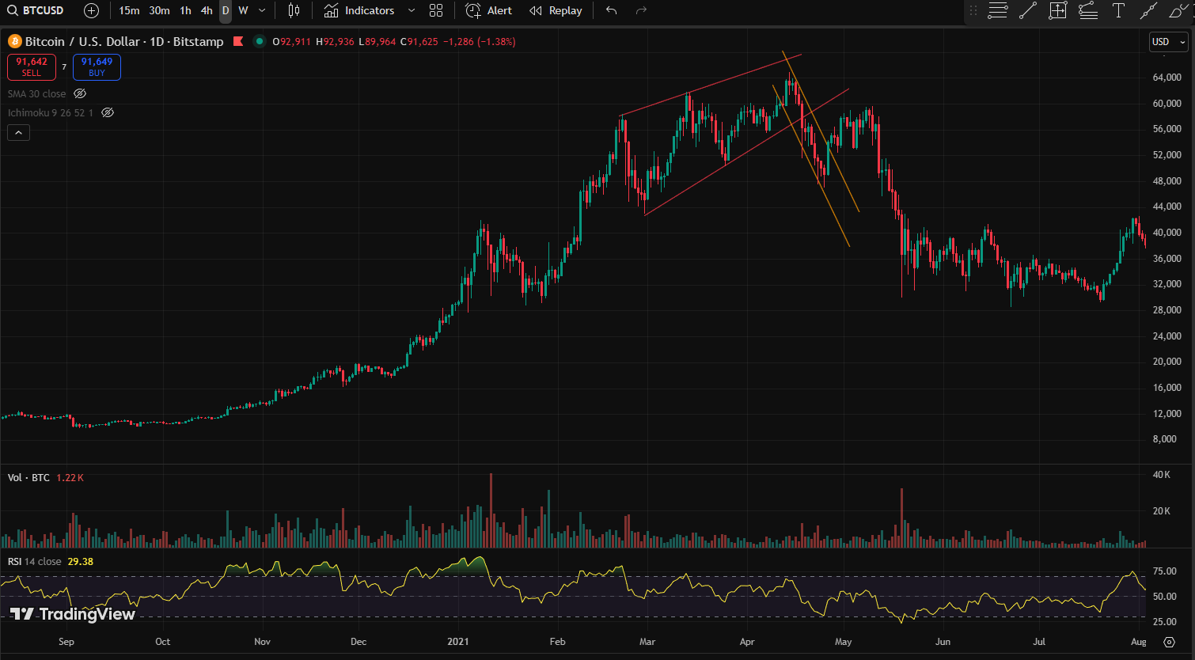Select the Text drawing tool
The image size is (1195, 660).
point(1118,10)
